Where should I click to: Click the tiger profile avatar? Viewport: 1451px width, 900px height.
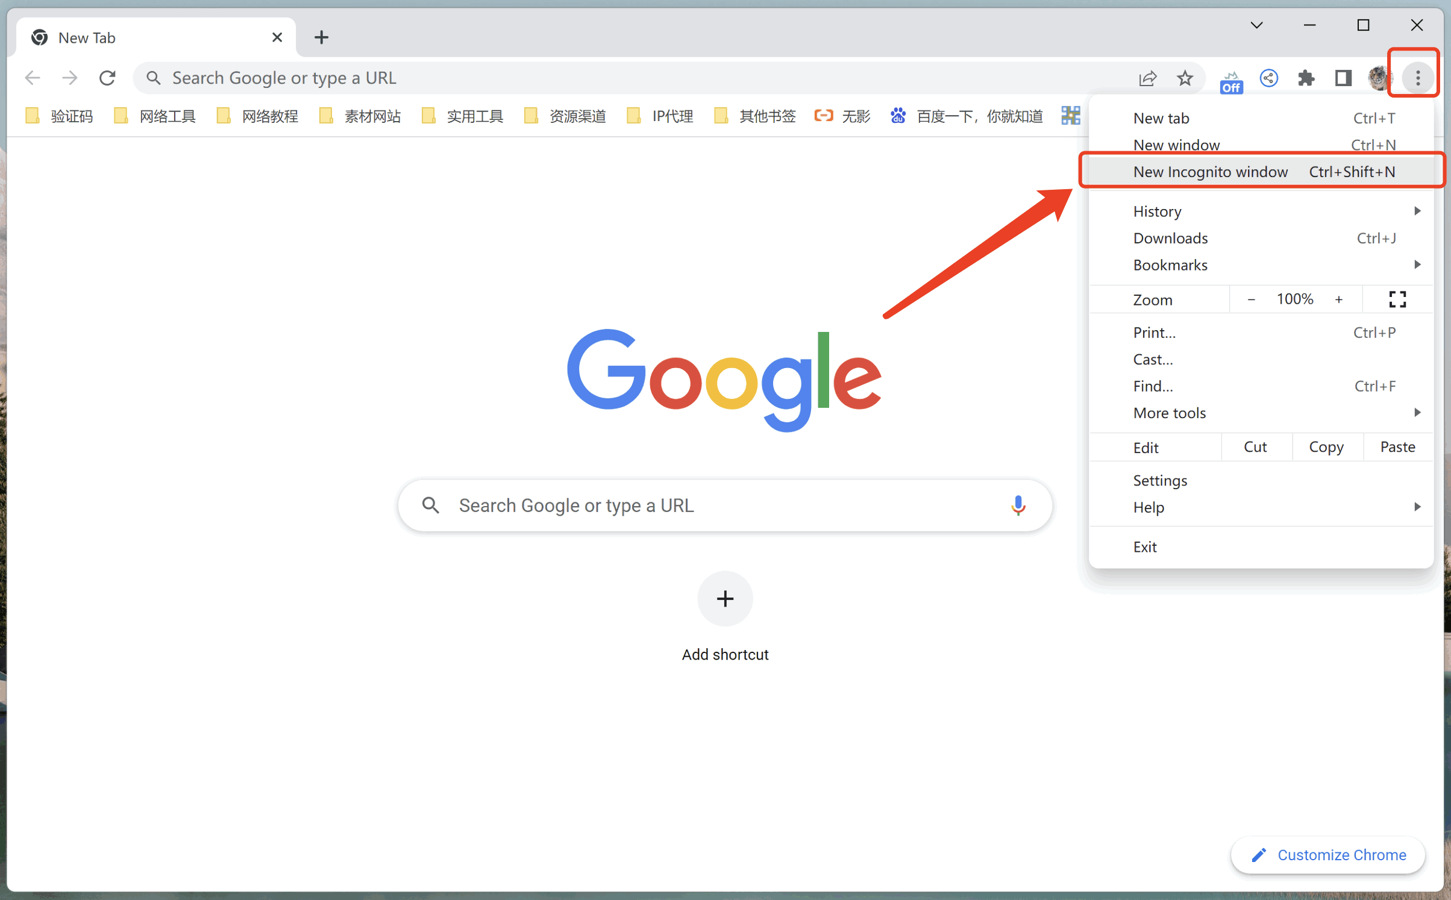coord(1380,78)
